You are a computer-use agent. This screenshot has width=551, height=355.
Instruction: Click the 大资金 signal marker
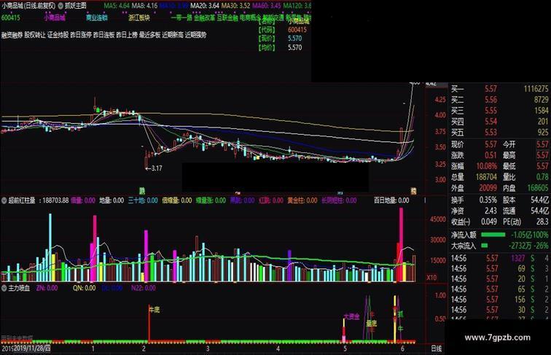[x=352, y=316]
